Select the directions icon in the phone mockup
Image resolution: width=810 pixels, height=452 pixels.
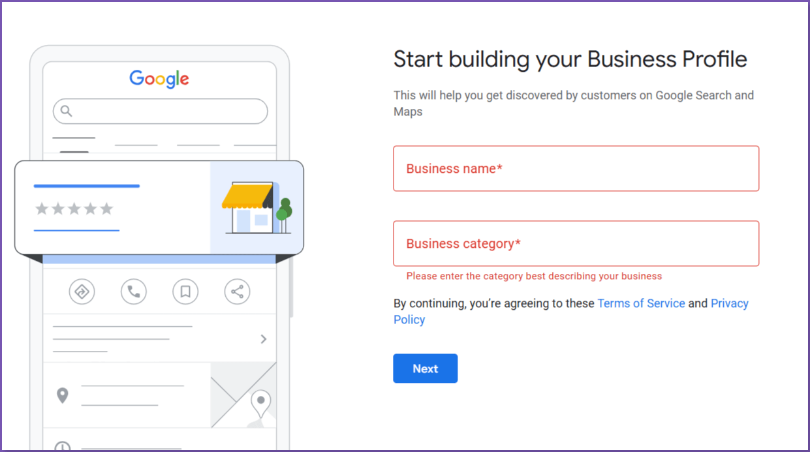[82, 292]
